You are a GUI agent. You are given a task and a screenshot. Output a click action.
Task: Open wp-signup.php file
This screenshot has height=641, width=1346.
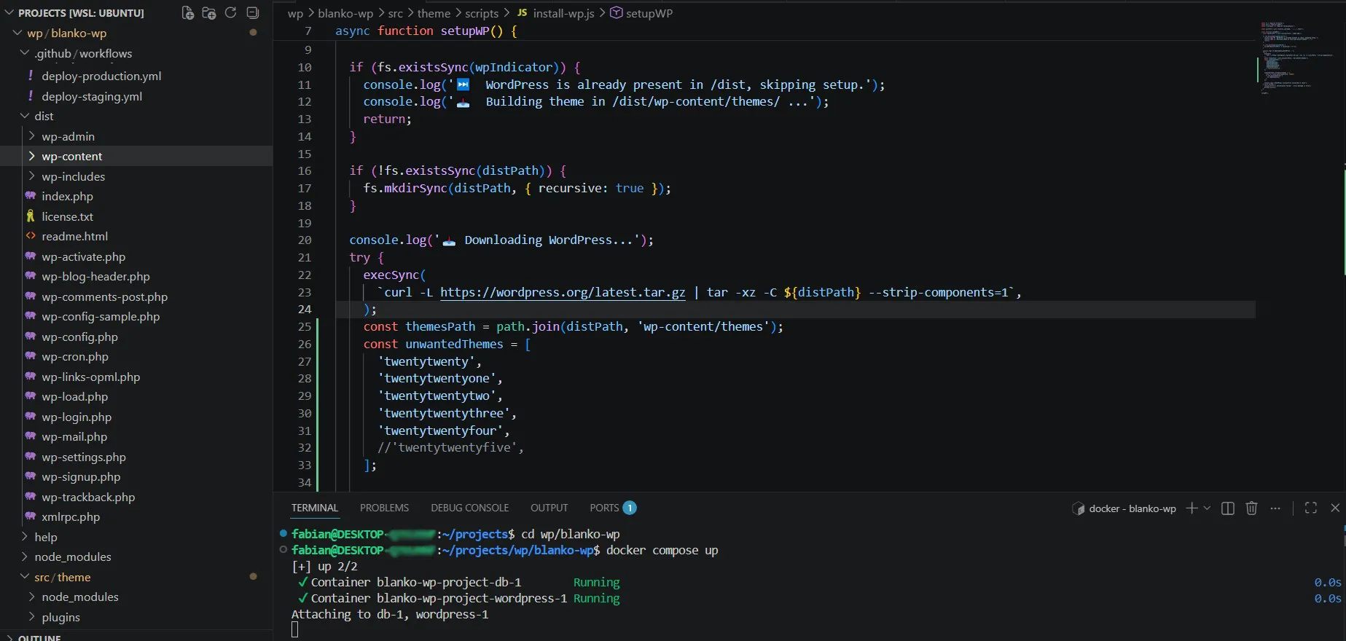81,476
